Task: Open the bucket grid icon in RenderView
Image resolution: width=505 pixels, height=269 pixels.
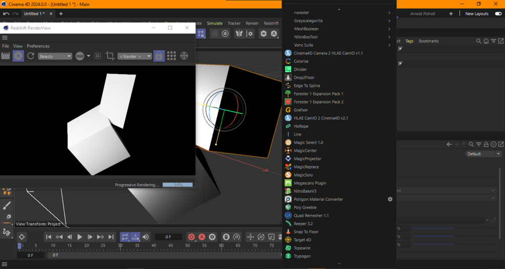Action: [171, 56]
